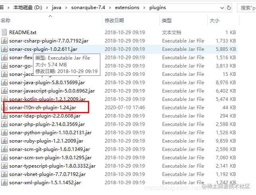Expand the chevron after sonarqube-7.4 in path
256x195 pixels.
(x=110, y=8)
